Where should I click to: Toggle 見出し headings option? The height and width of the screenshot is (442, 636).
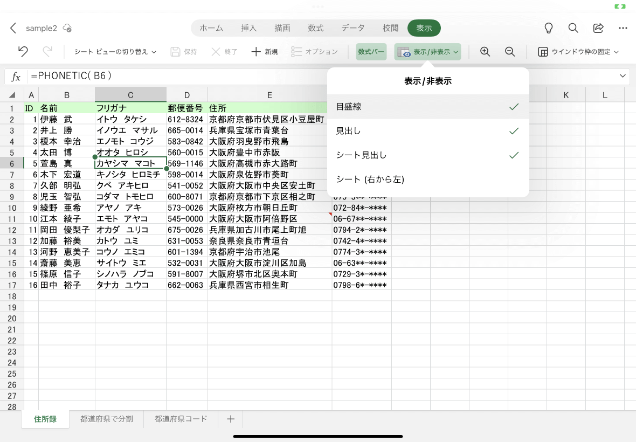(428, 131)
